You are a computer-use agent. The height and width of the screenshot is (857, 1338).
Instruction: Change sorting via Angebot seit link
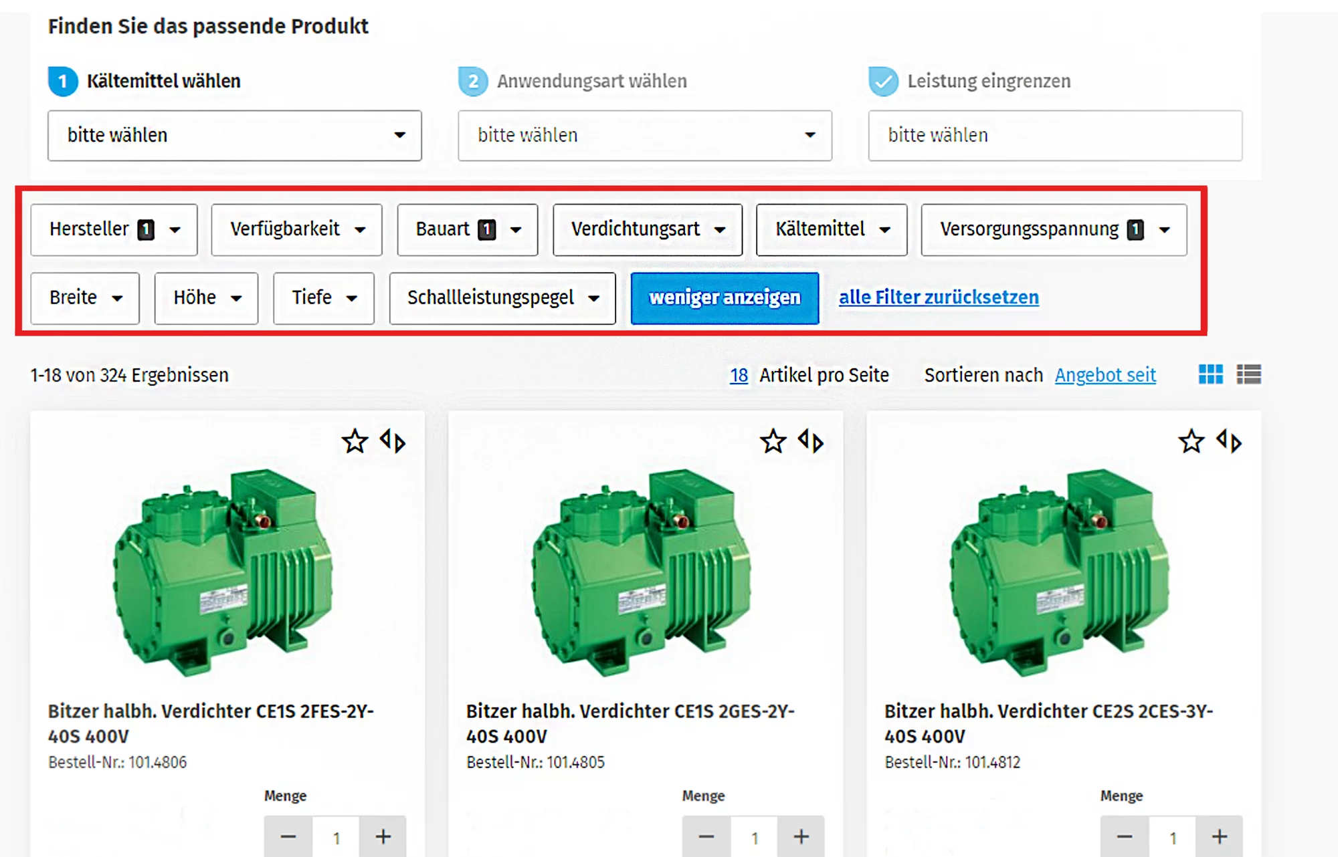1105,375
